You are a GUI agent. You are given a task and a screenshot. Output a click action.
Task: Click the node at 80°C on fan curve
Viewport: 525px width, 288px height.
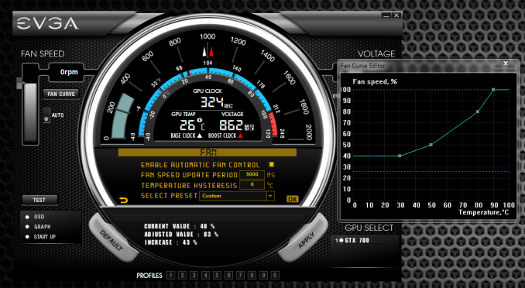click(478, 111)
